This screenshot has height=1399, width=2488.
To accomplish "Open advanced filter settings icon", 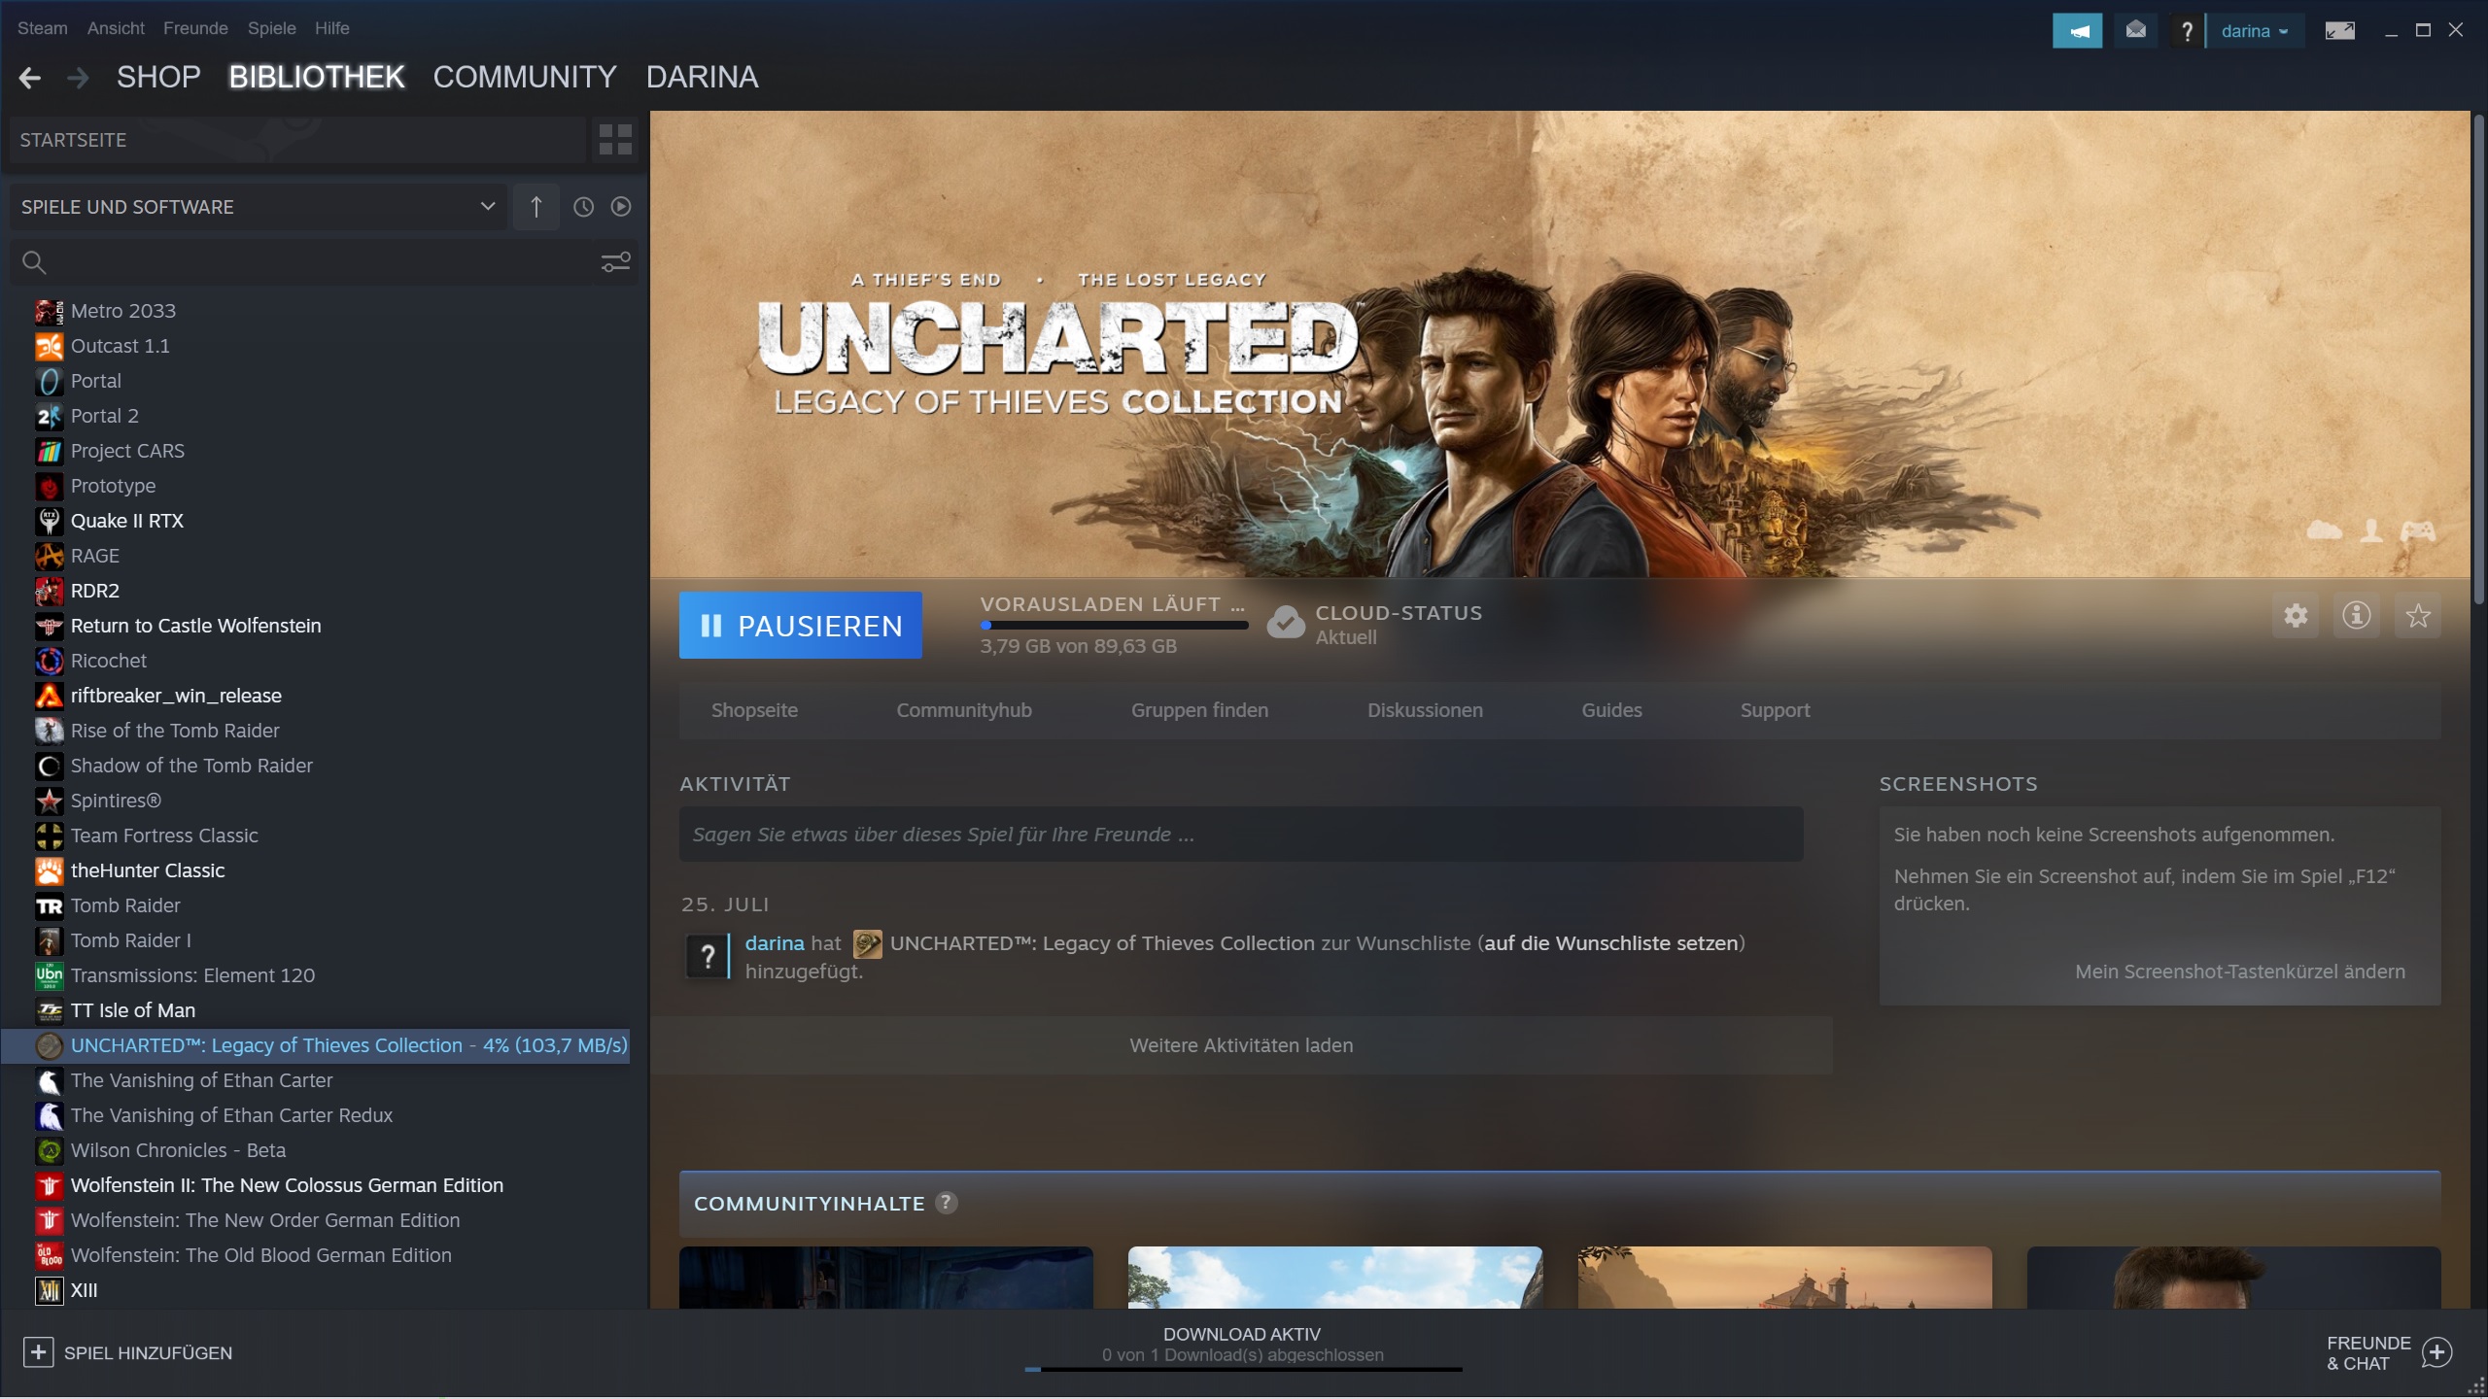I will coord(615,262).
